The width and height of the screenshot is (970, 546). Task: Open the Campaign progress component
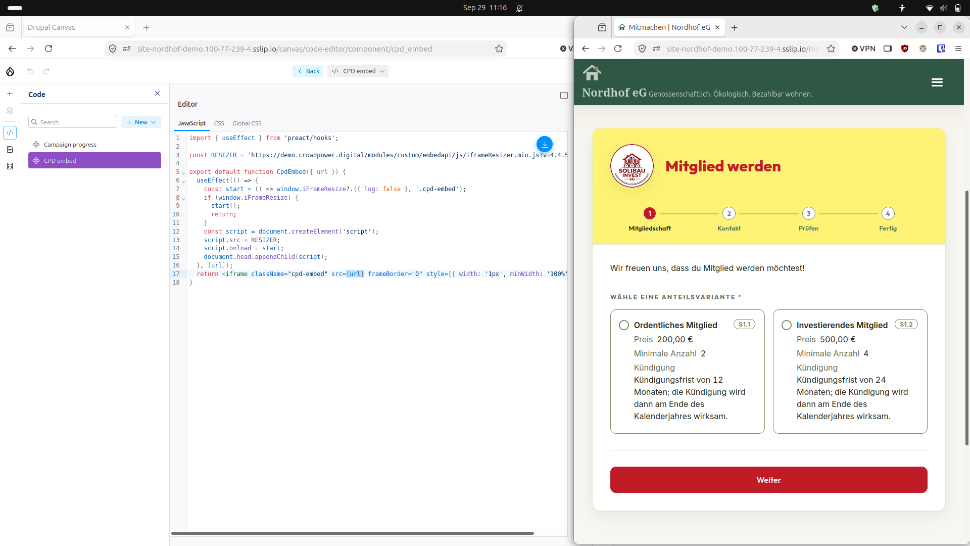[94, 145]
